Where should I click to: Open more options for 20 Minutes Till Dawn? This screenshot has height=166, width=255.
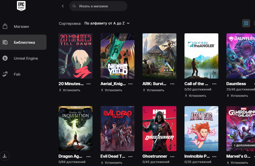click(88, 84)
